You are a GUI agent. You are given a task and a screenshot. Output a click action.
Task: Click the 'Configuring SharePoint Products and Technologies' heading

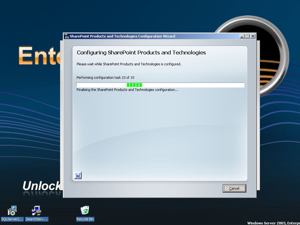(x=141, y=52)
